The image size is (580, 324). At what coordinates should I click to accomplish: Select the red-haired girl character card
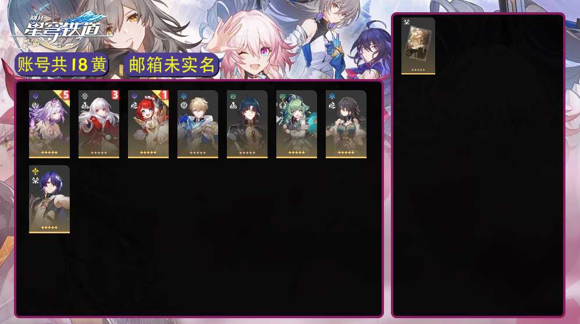click(x=148, y=124)
